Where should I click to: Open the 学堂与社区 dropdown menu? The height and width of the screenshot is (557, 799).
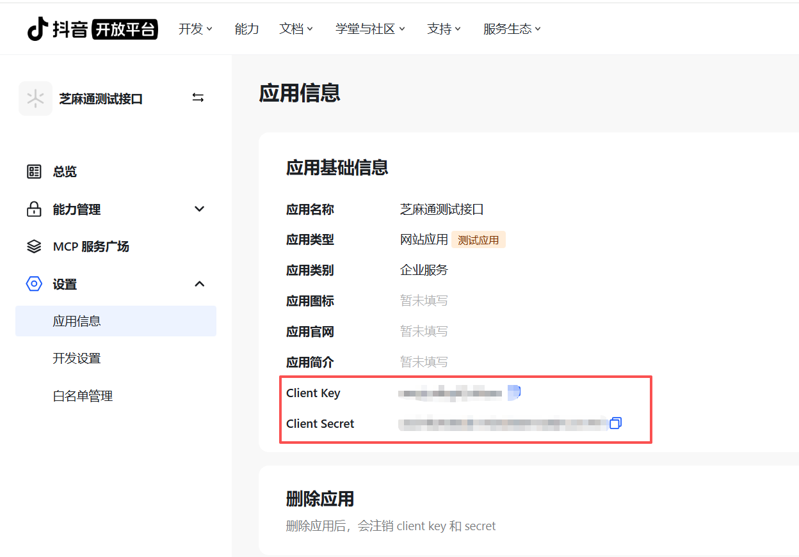(x=370, y=29)
